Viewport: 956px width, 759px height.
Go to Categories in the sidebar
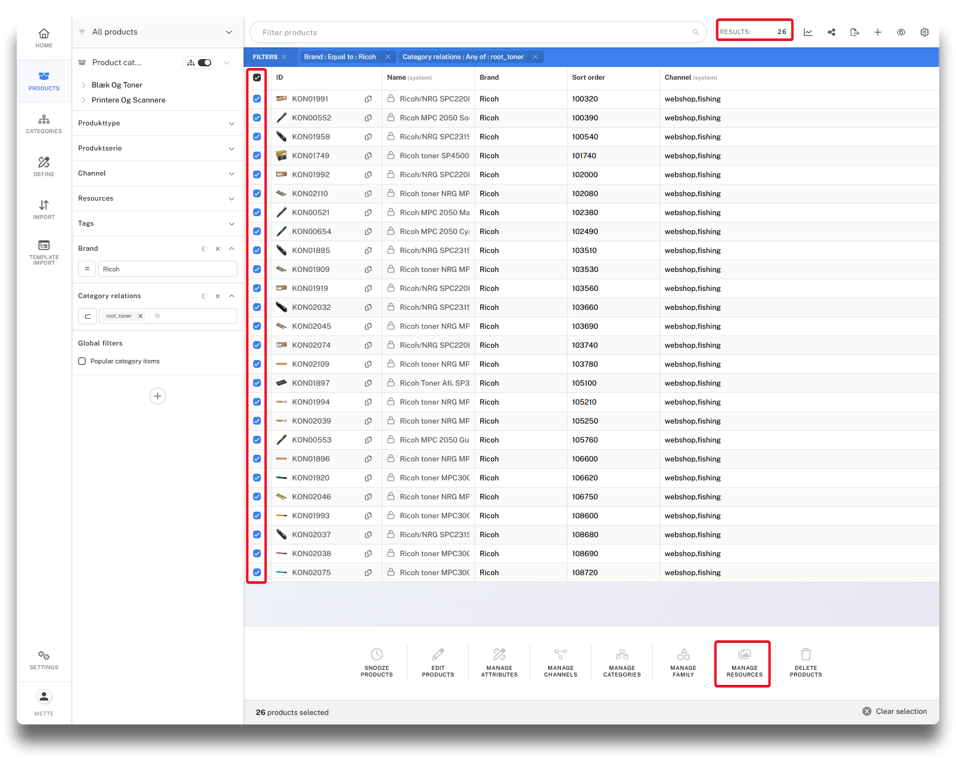(x=44, y=124)
